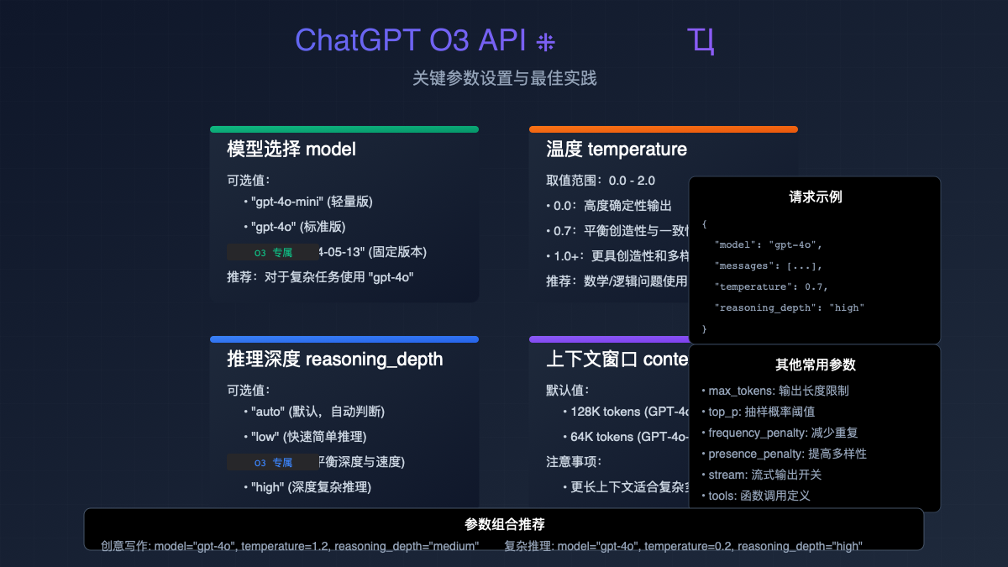This screenshot has height=567, width=1008.
Task: Click the "top_p: 抽样概率阈值" entry
Action: pos(758,412)
